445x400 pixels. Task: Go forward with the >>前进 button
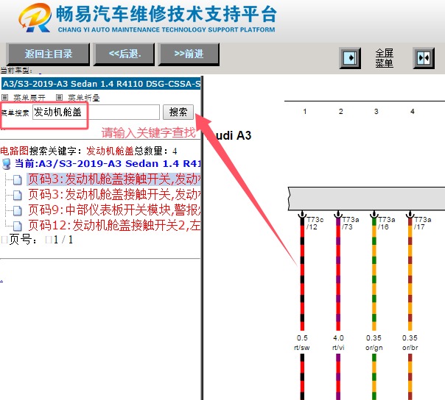tap(189, 54)
